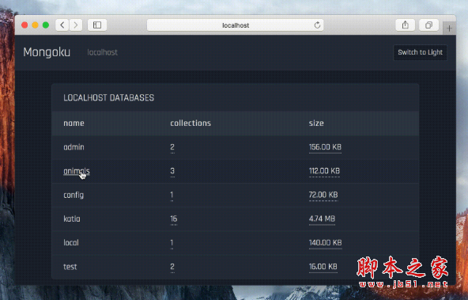The image size is (468, 300).
Task: Click the 112.00 KB size value
Action: pyautogui.click(x=324, y=171)
